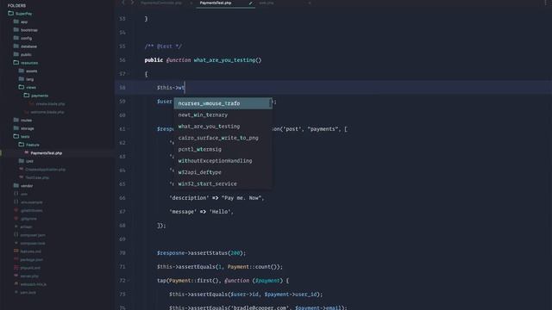
Task: Choose withoutExceptionHandling suggestion
Action: [223, 161]
